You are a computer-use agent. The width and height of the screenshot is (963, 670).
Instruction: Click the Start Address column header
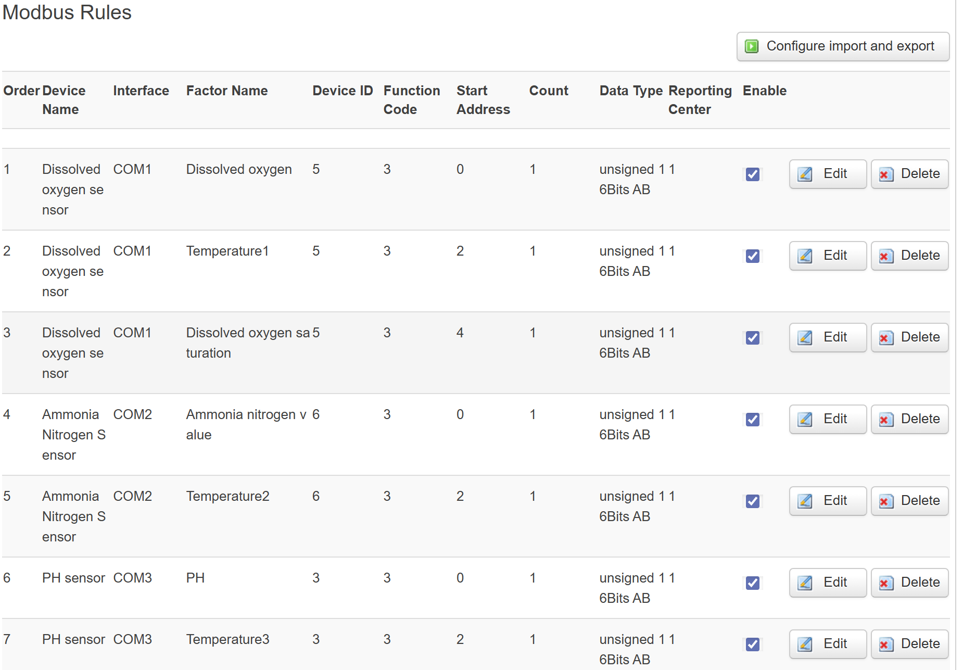click(483, 100)
